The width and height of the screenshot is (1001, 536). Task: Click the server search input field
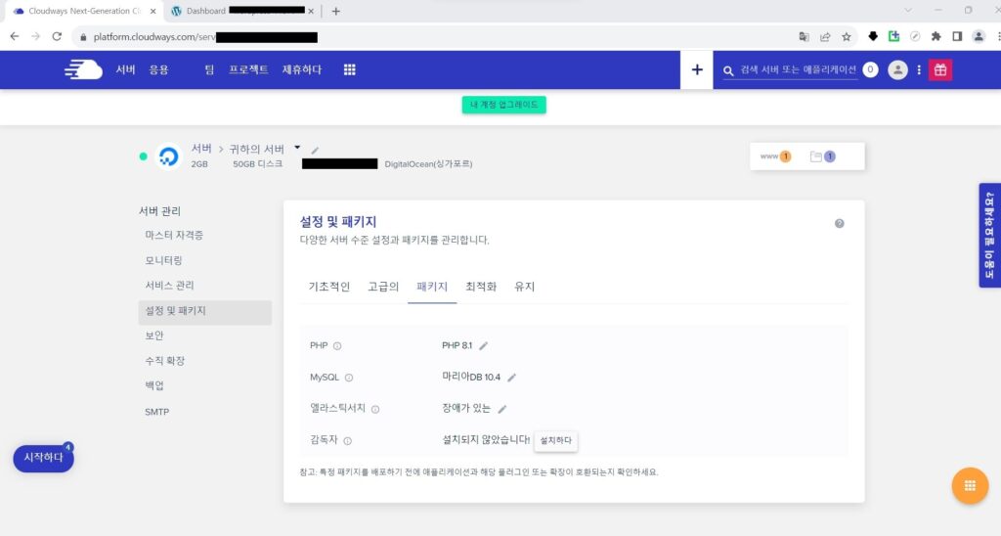click(798, 69)
